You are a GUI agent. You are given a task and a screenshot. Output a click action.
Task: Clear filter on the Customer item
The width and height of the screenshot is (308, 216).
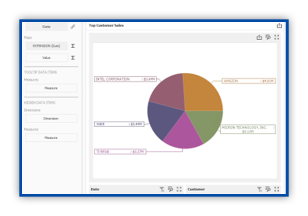point(259,189)
